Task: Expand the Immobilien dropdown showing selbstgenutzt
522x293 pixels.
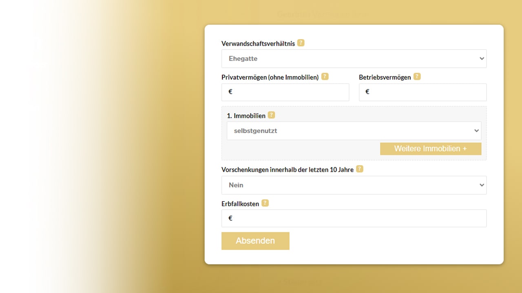Action: [354, 131]
